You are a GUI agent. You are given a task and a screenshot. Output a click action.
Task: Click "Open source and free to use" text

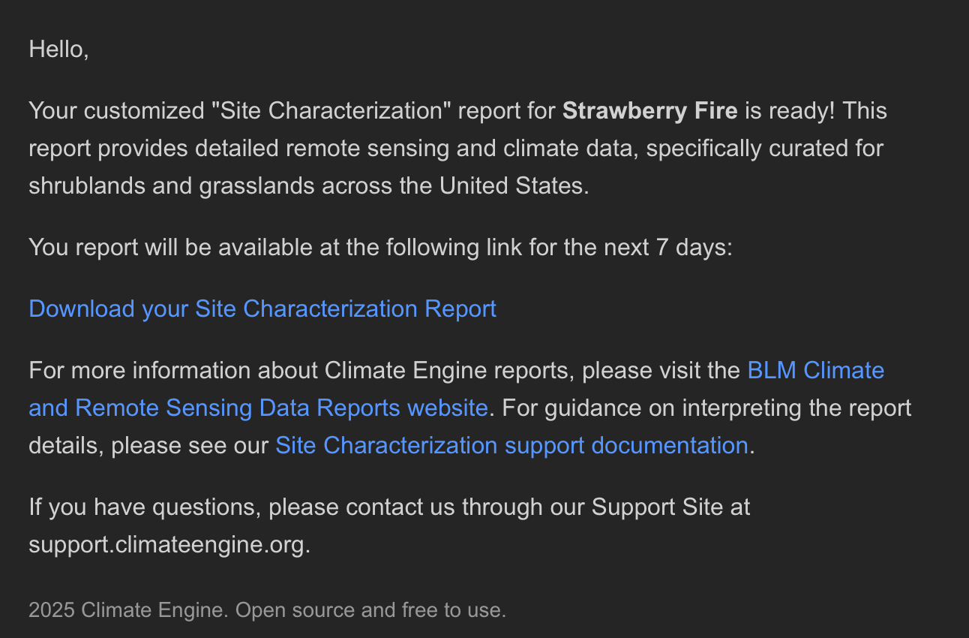[370, 609]
